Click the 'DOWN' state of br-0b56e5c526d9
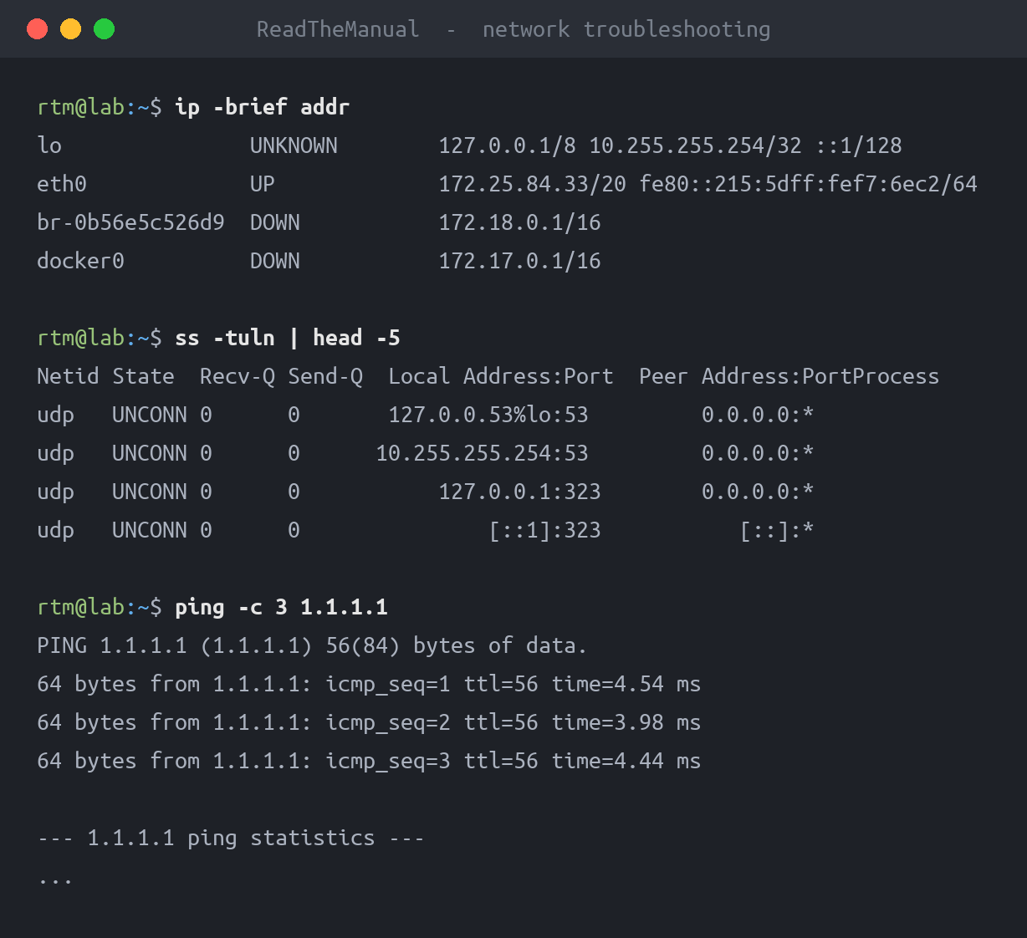The height and width of the screenshot is (938, 1027). click(275, 222)
